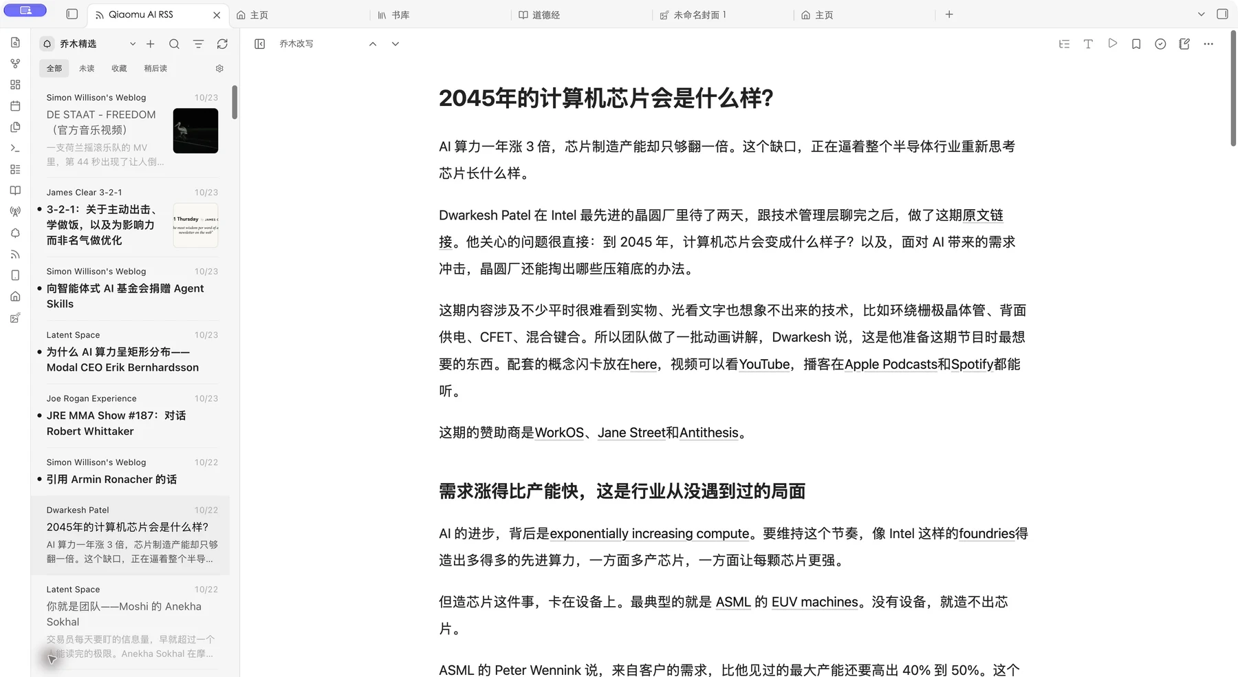The width and height of the screenshot is (1238, 677).
Task: Show the article outline icon
Action: click(1064, 44)
